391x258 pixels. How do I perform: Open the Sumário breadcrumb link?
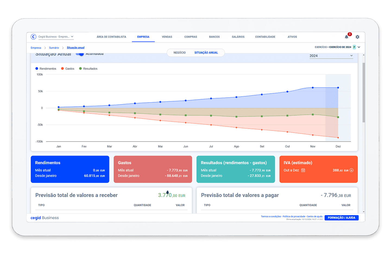click(x=54, y=48)
